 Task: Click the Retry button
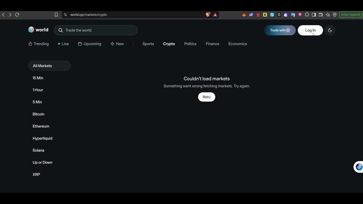tap(207, 97)
